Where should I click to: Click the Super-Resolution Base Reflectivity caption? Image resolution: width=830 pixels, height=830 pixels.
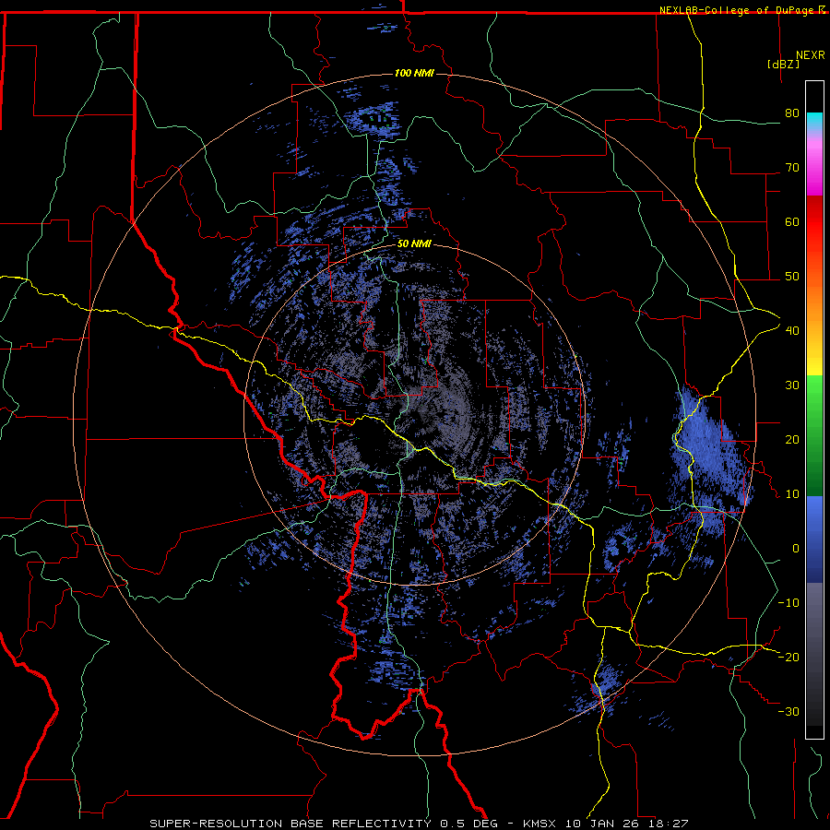[x=324, y=824]
